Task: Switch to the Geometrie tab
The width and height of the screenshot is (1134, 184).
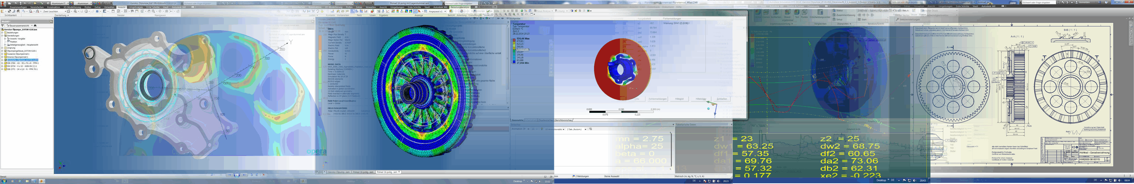Action: pos(517,120)
